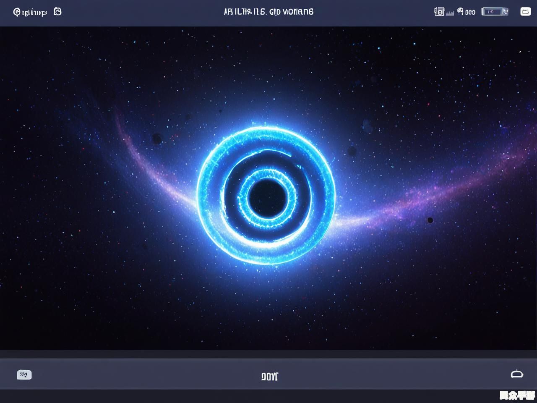Click the dark planet upper-left of the ring

tap(157, 138)
